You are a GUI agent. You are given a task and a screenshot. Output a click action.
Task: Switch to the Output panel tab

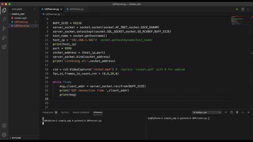[x=65, y=112]
